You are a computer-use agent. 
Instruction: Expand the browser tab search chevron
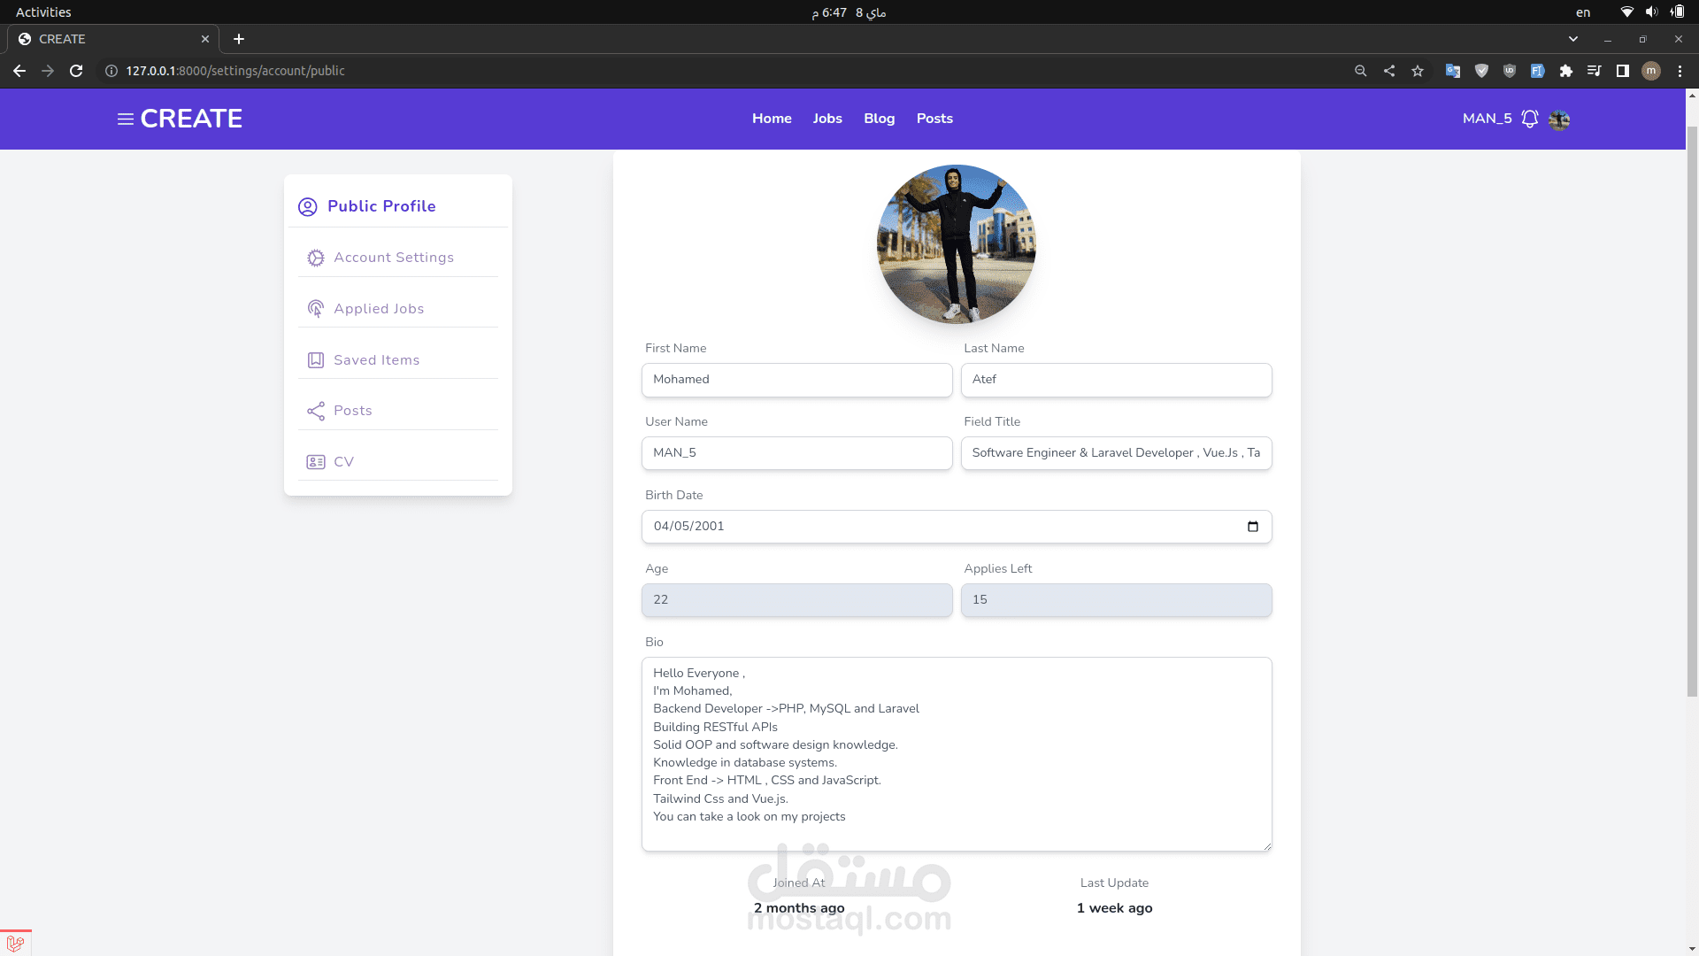[x=1572, y=39]
